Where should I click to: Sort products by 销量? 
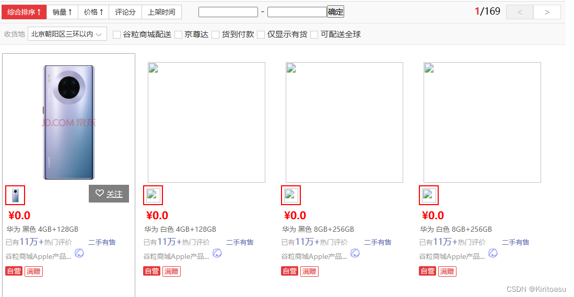point(62,12)
